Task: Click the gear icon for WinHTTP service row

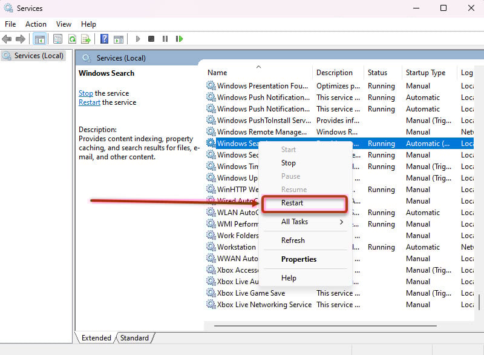Action: [211, 190]
